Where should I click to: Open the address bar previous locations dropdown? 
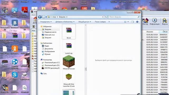103,17
